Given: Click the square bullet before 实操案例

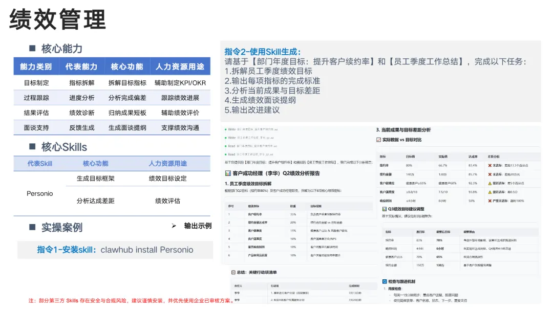Looking at the screenshot, I should click(x=32, y=227).
